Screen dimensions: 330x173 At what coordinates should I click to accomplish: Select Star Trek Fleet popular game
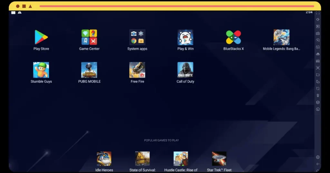(219, 159)
